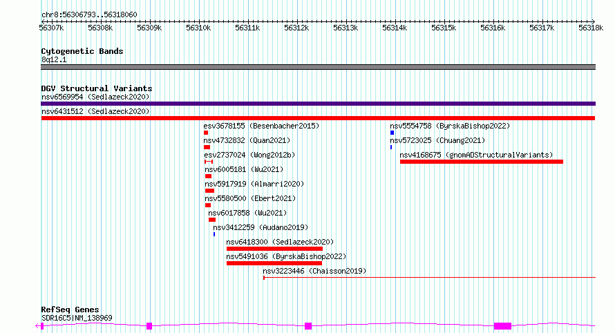Image resolution: width=615 pixels, height=333 pixels.
Task: Select the nsv6005181 red variant block
Action: coord(208,176)
